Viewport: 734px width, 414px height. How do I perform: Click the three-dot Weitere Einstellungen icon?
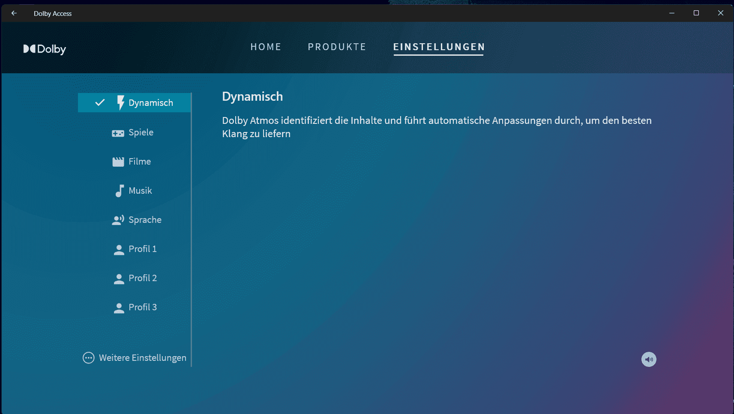point(88,358)
